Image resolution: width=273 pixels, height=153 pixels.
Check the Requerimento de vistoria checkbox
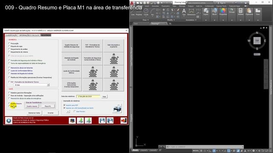(x=9, y=52)
